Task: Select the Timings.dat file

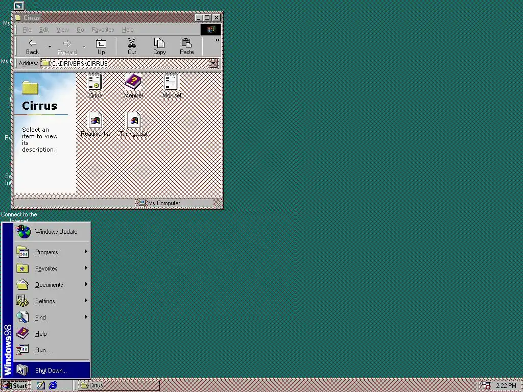Action: click(x=133, y=125)
